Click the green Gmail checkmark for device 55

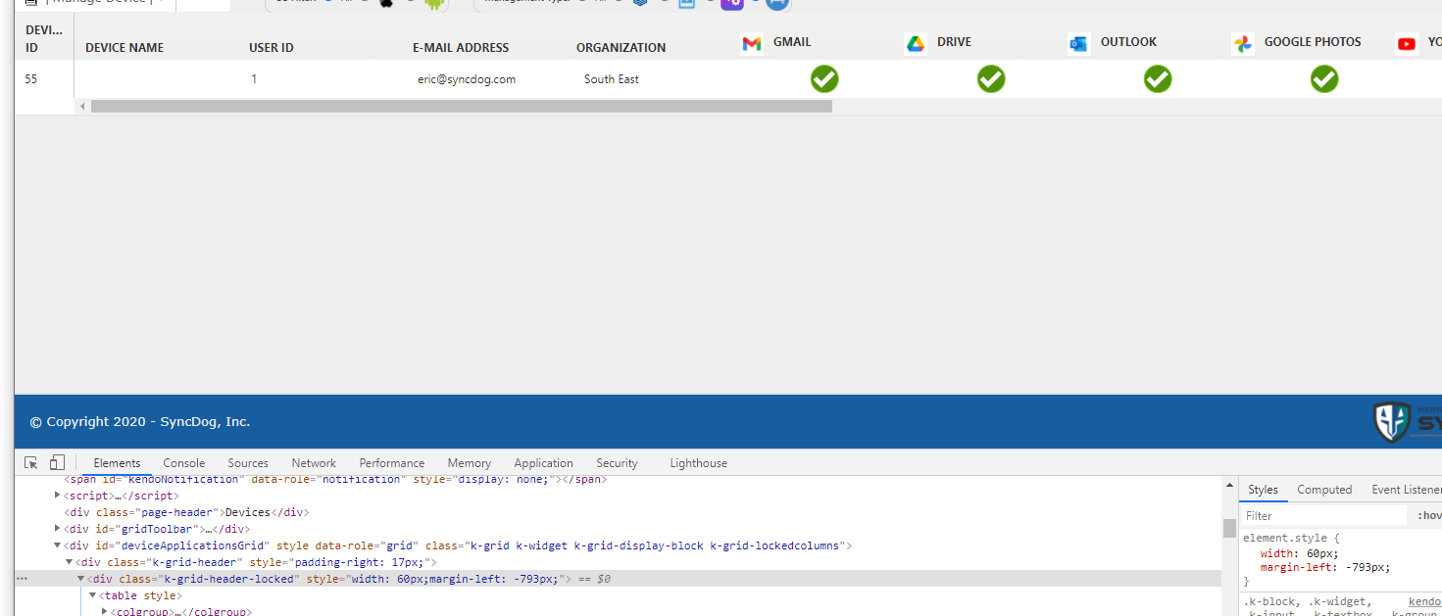824,79
